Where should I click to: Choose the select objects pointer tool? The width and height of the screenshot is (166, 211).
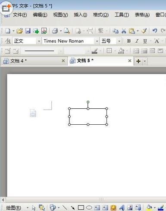point(34,208)
